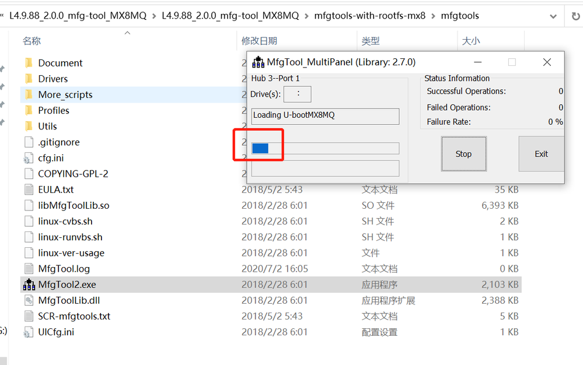This screenshot has height=365, width=583.
Task: Select the MfgToolLib.dll file name
Action: coord(69,300)
